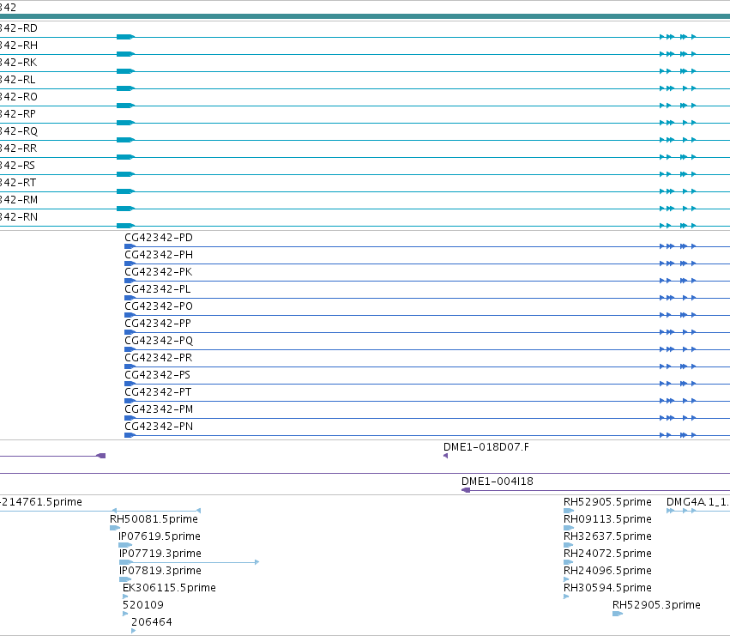Click the 42-RD transcript label

click(x=19, y=28)
